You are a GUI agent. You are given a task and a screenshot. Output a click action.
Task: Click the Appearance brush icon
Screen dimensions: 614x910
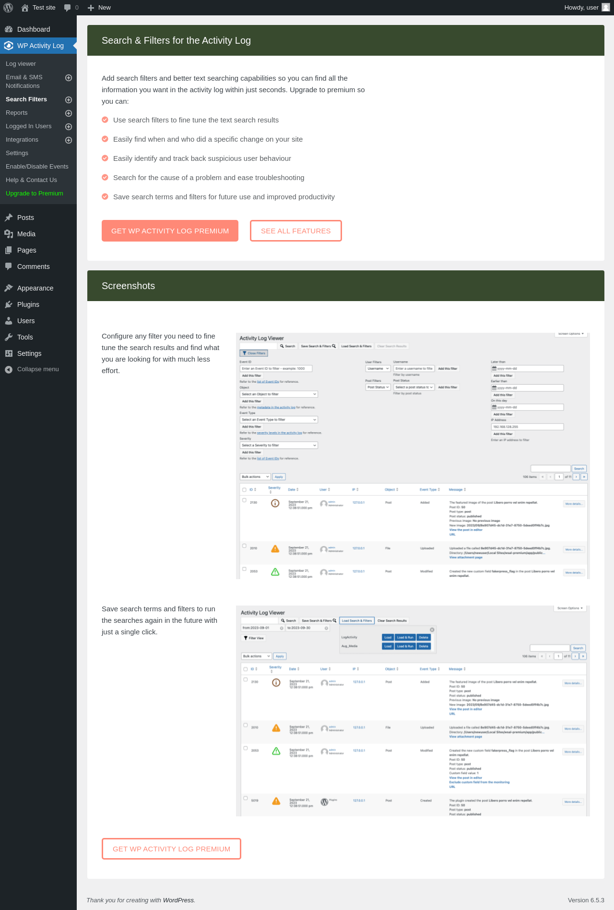[9, 288]
